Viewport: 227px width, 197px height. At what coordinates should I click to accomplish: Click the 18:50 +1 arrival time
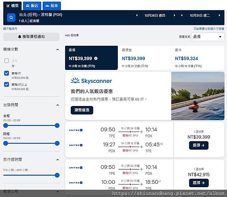tap(153, 182)
